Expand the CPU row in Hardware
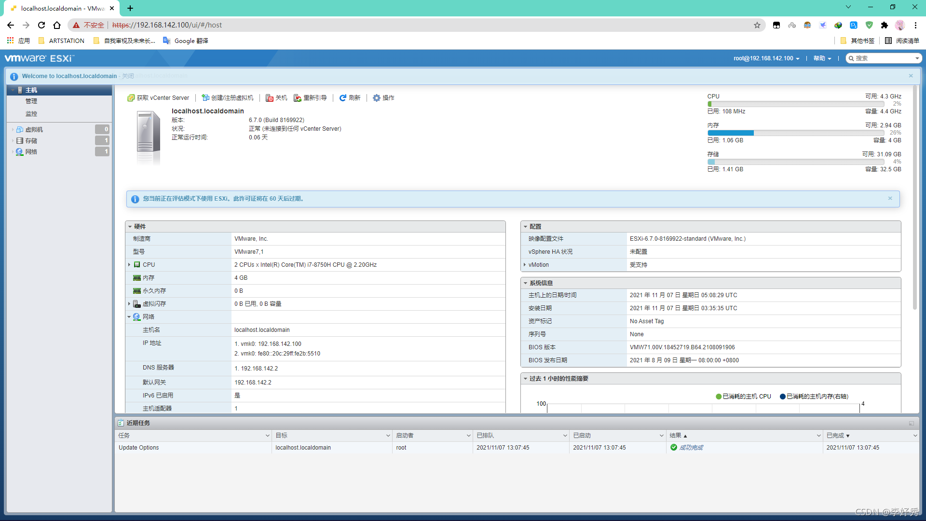926x521 pixels. point(129,265)
